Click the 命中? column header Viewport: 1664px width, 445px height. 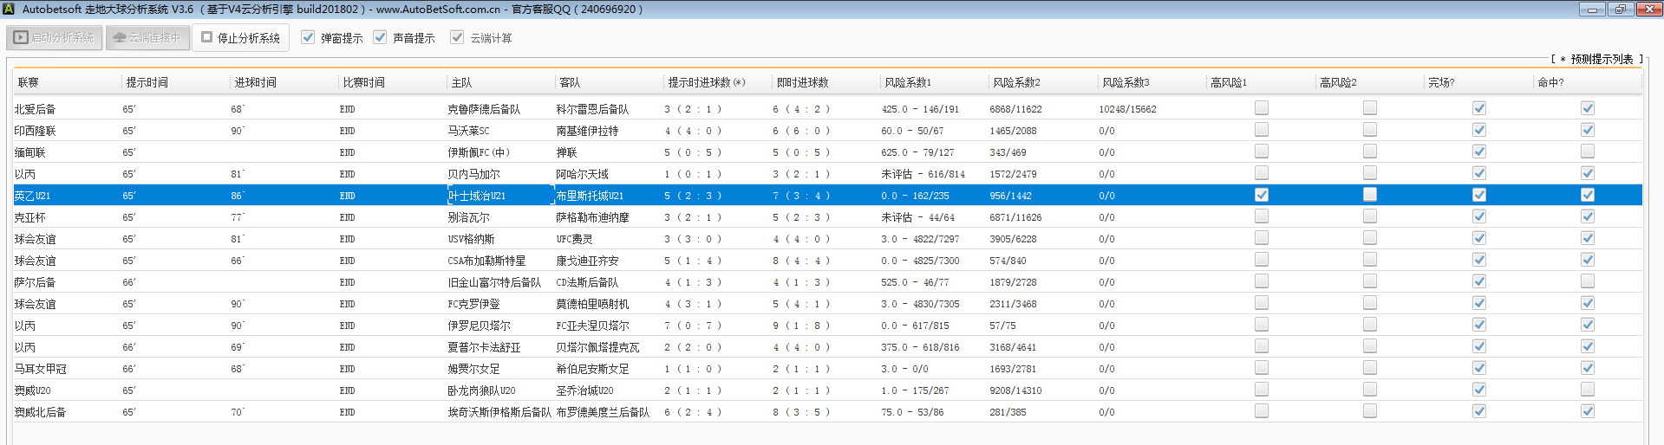point(1550,82)
